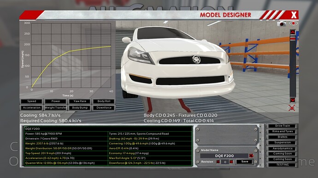
Task: Click the camera screenshot icon
Action: coord(282,23)
